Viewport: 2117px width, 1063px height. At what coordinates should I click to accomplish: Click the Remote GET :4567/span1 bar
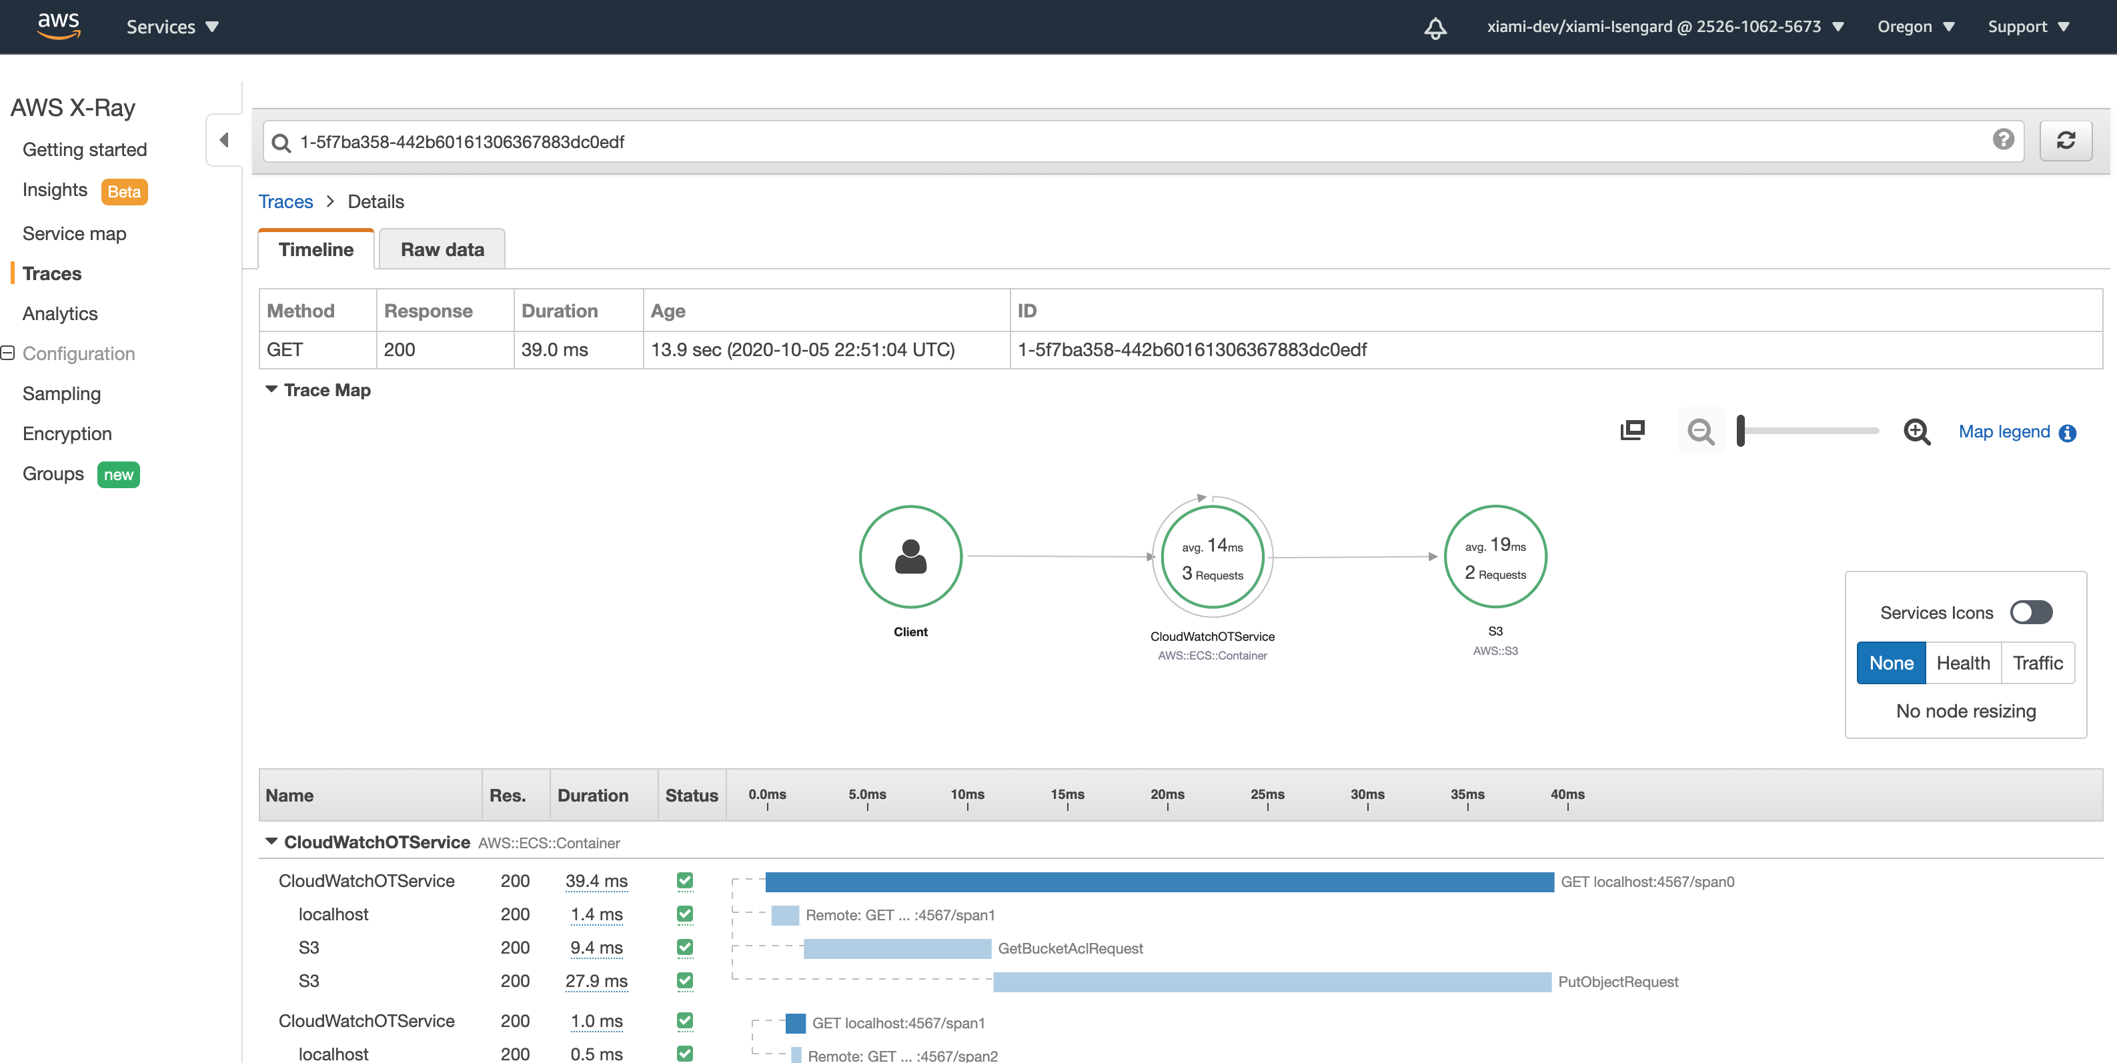785,914
